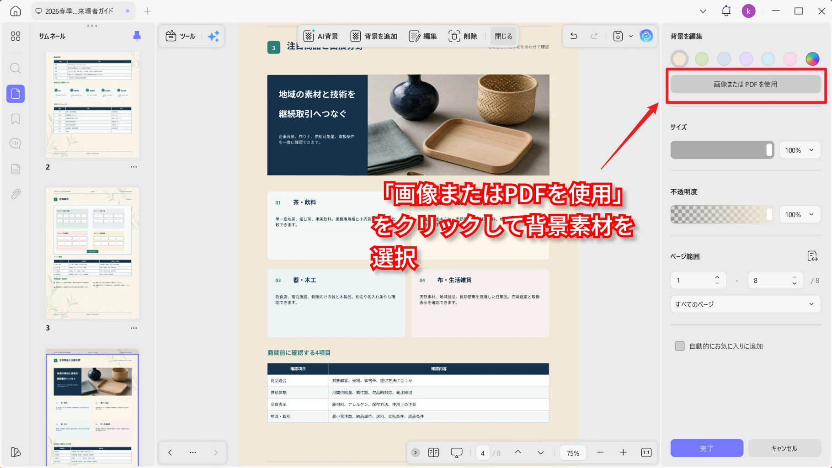Open the home screen icon
This screenshot has height=468, width=832.
(16, 11)
